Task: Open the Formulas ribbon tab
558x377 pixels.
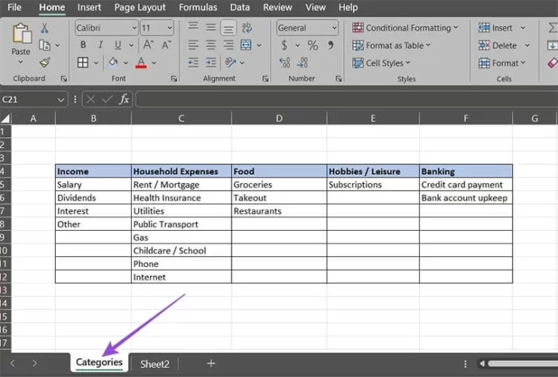Action: (x=197, y=8)
